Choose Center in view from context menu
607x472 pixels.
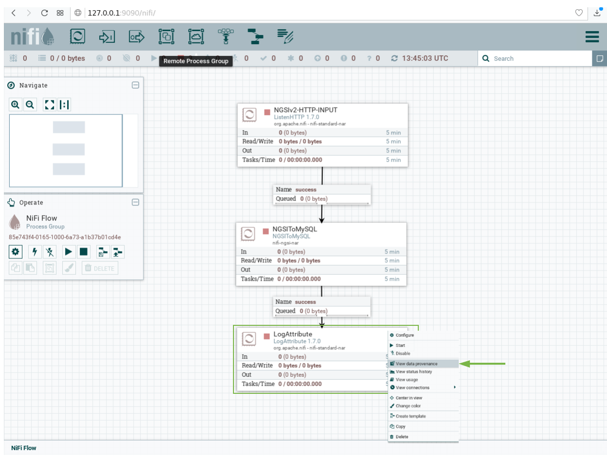[423, 398]
